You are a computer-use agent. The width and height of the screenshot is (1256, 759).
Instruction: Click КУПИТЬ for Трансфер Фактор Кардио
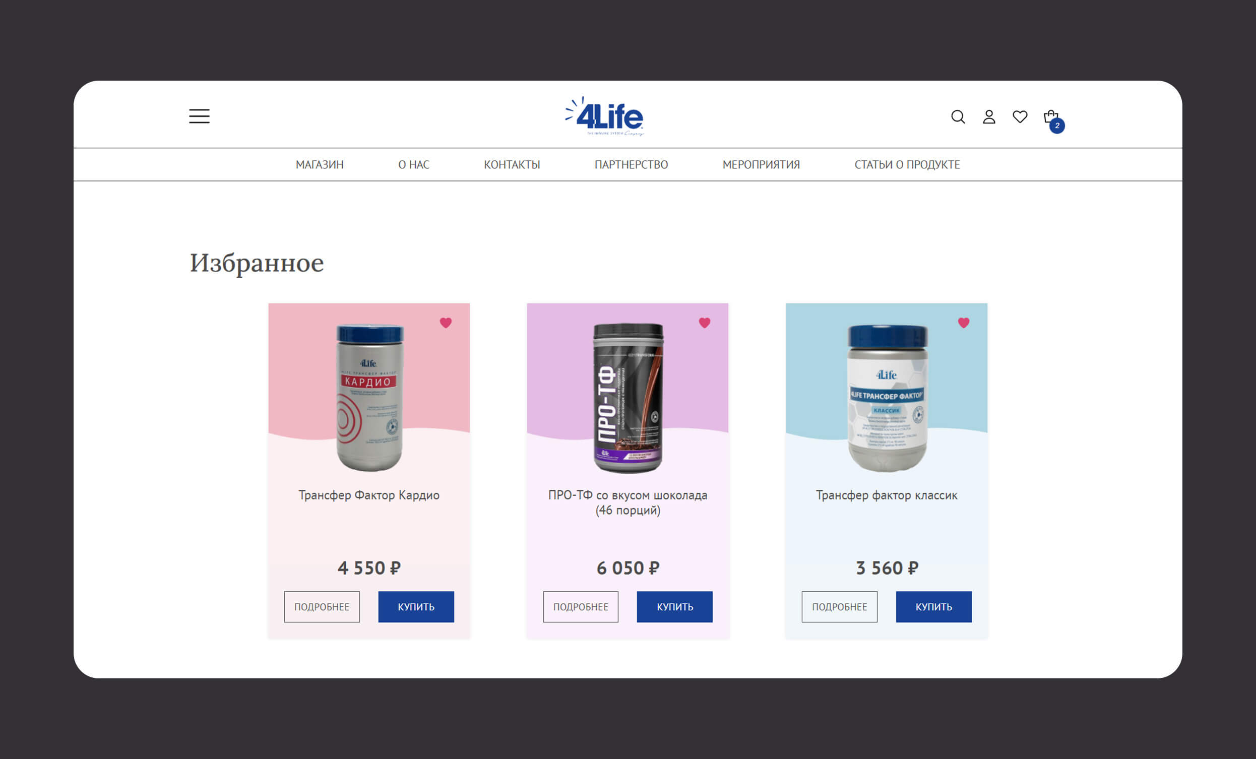pos(416,607)
